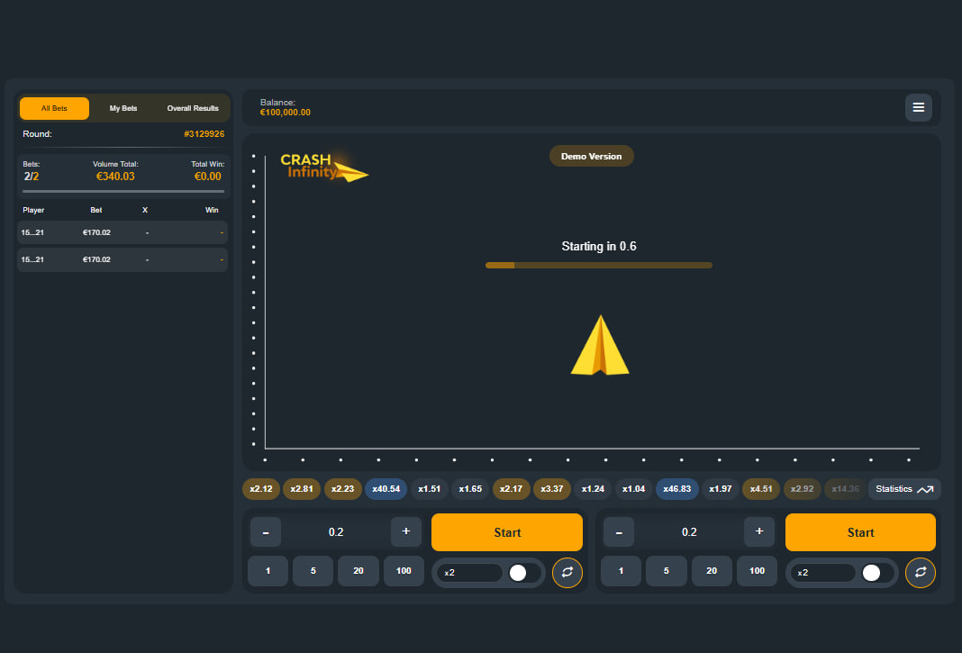Click history multiplier x2.12
Viewport: 962px width, 653px height.
(x=261, y=489)
